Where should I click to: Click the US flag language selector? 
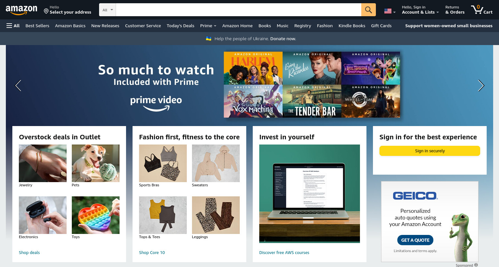pyautogui.click(x=390, y=11)
